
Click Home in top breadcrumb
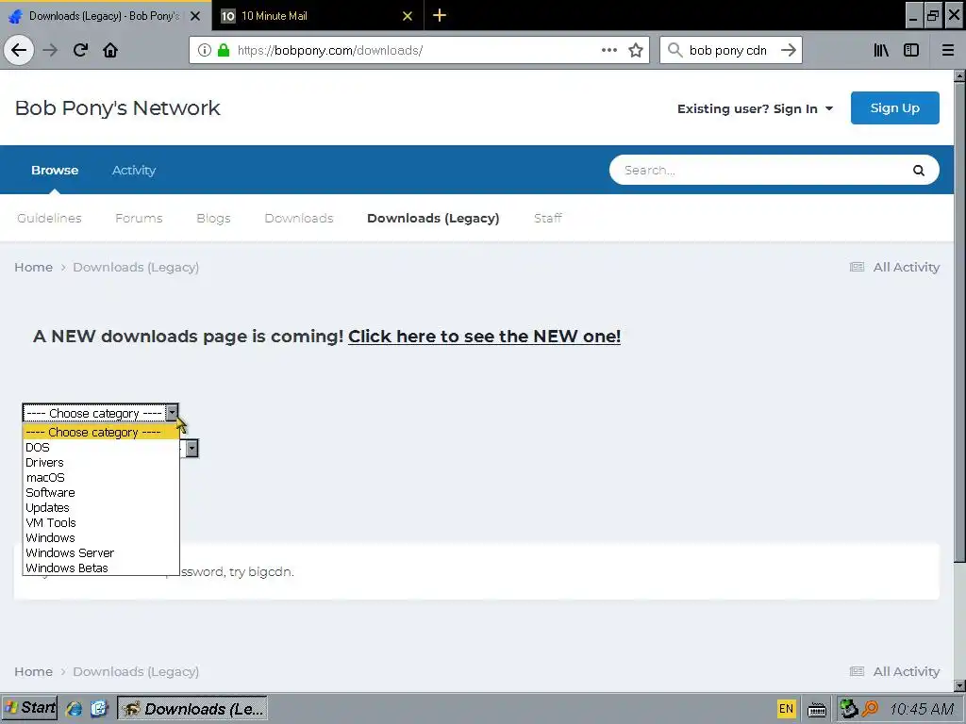click(x=33, y=267)
